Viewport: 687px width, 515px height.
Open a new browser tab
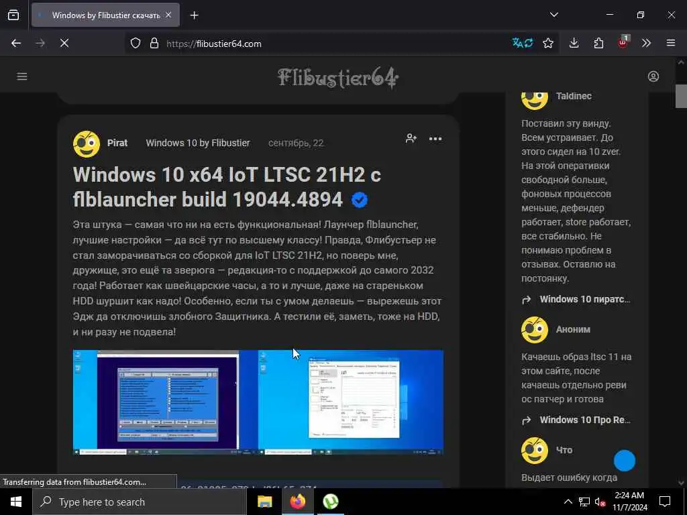pos(194,15)
